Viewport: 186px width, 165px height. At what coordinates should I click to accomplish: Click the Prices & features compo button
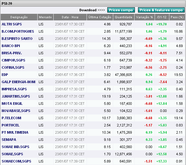pyautogui.click(x=161, y=10)
